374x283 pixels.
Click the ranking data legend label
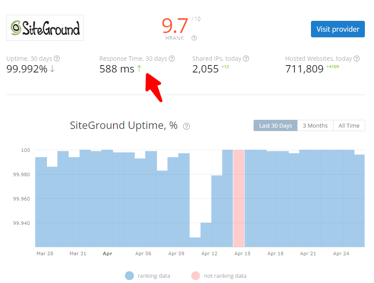[154, 276]
